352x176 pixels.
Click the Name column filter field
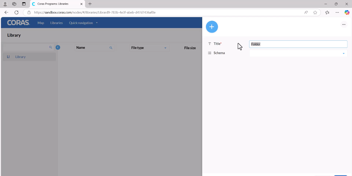click(x=94, y=48)
